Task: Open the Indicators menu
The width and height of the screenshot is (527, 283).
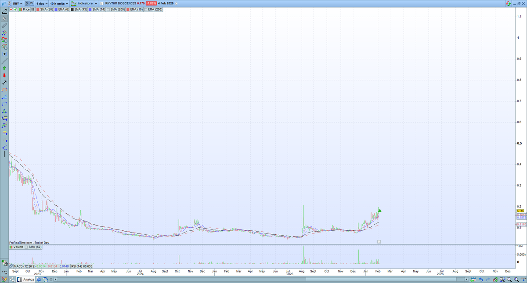Action: coord(82,3)
